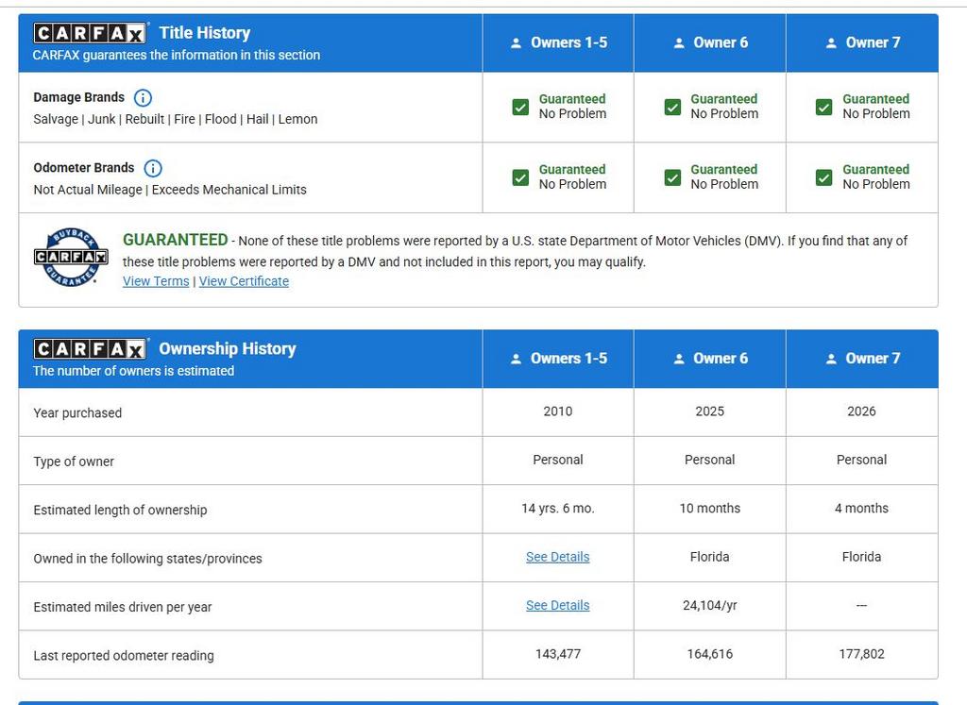The width and height of the screenshot is (967, 705).
Task: Click the Title History heading
Action: point(205,33)
